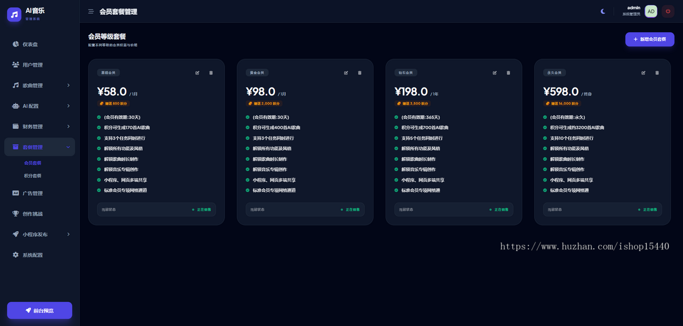Delete the 钻石会员 plan
The width and height of the screenshot is (683, 326).
click(508, 73)
